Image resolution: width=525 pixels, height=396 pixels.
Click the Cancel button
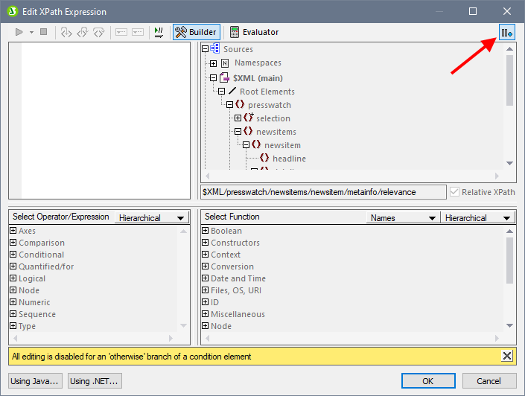tap(489, 381)
